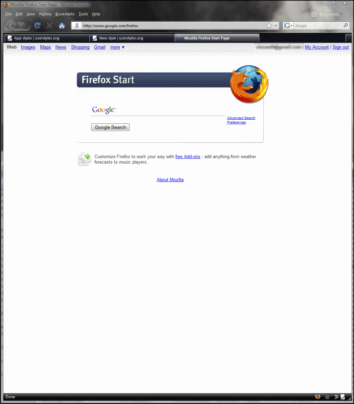The height and width of the screenshot is (404, 354).
Task: Reload the page with the refresh icon
Action: (37, 25)
